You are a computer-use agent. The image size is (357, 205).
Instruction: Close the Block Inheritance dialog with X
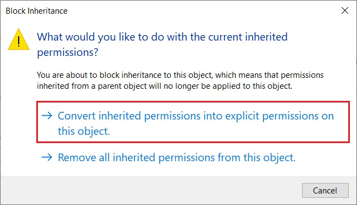345,10
